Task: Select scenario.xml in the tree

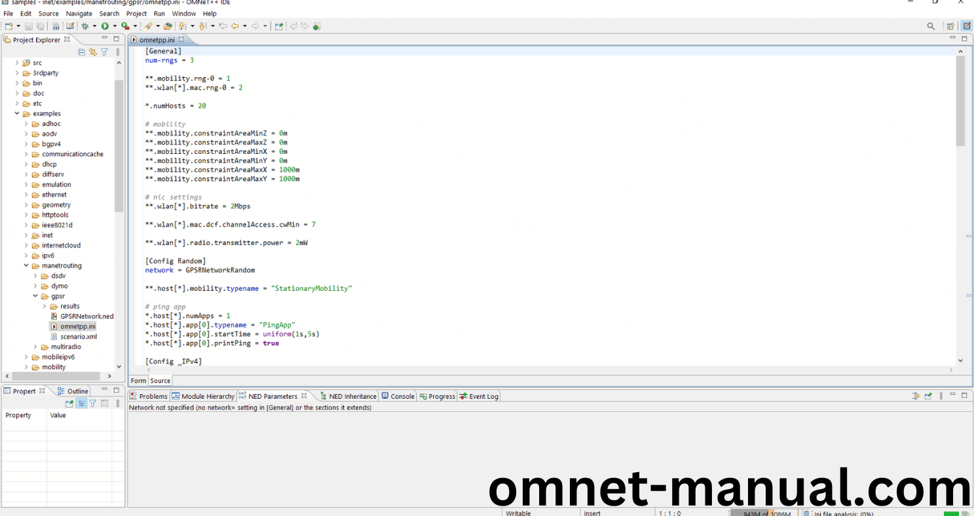Action: click(x=78, y=337)
